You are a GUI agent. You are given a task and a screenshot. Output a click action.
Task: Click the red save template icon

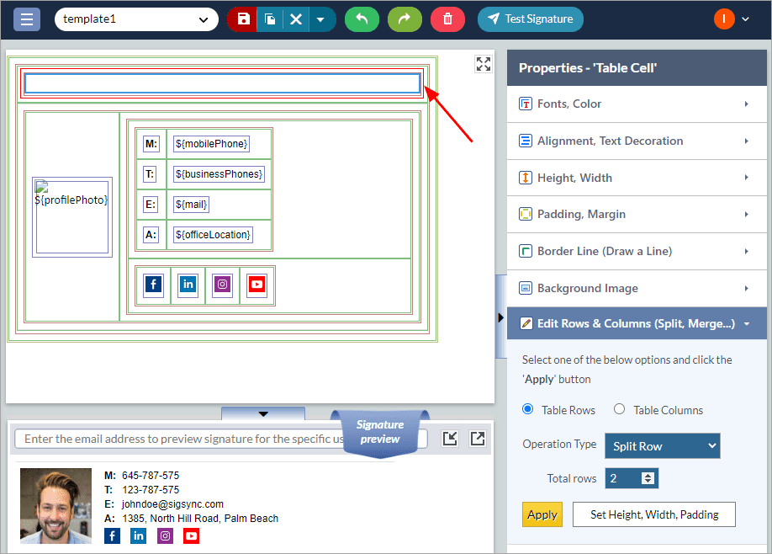coord(243,19)
